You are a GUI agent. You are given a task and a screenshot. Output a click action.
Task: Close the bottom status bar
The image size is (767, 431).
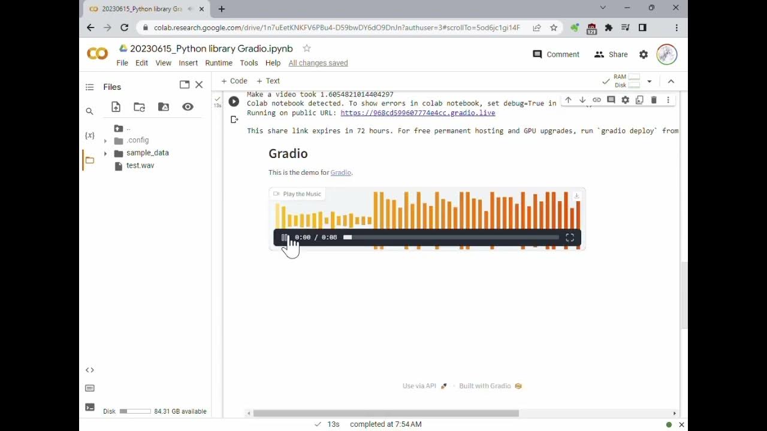click(681, 424)
